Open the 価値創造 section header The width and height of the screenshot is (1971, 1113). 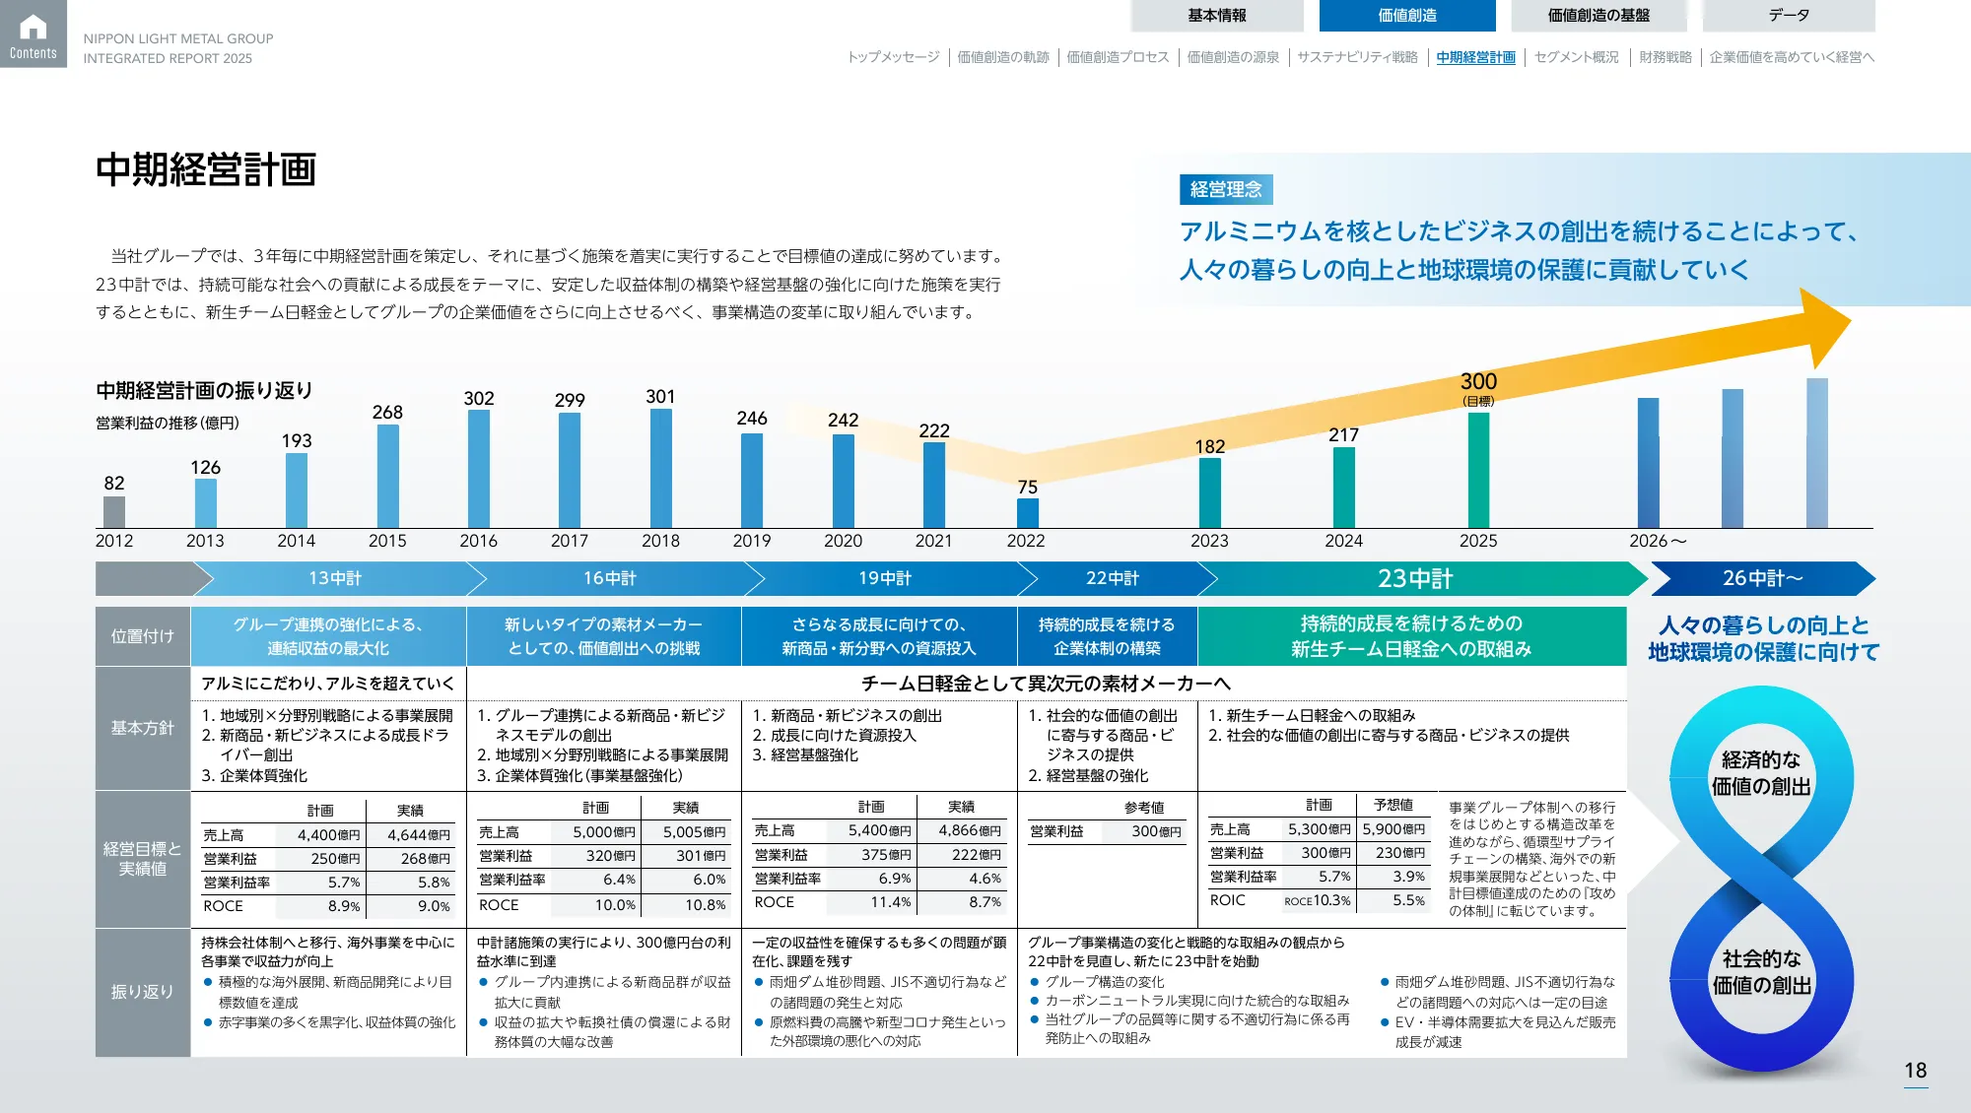[x=1407, y=15]
